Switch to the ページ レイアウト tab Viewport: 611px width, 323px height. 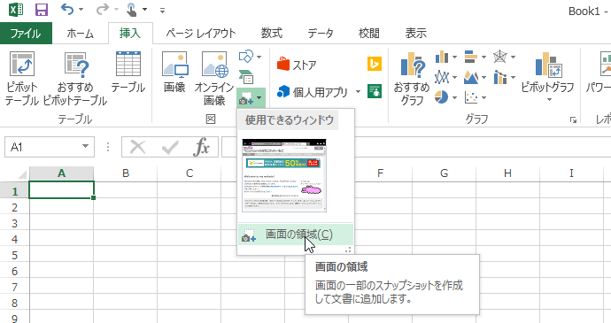pos(201,34)
